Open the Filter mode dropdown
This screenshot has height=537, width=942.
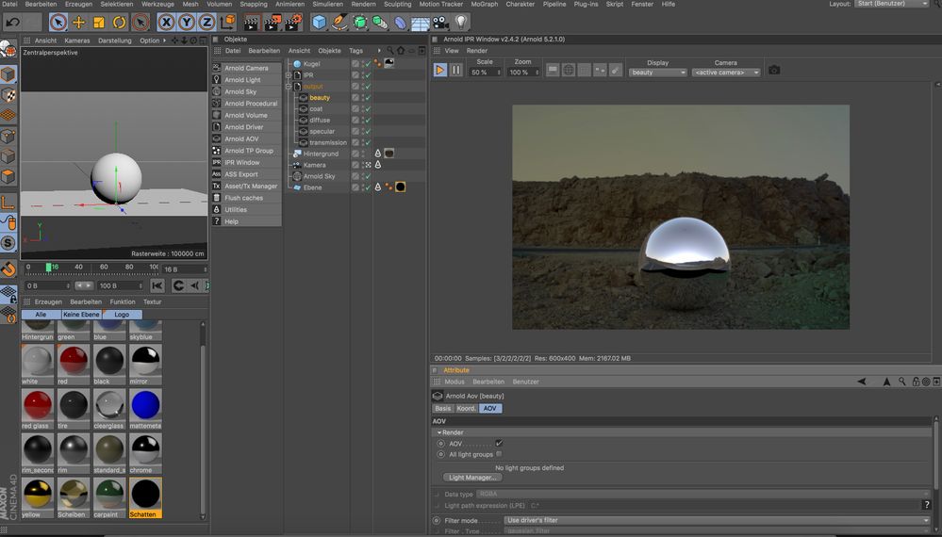(x=718, y=520)
